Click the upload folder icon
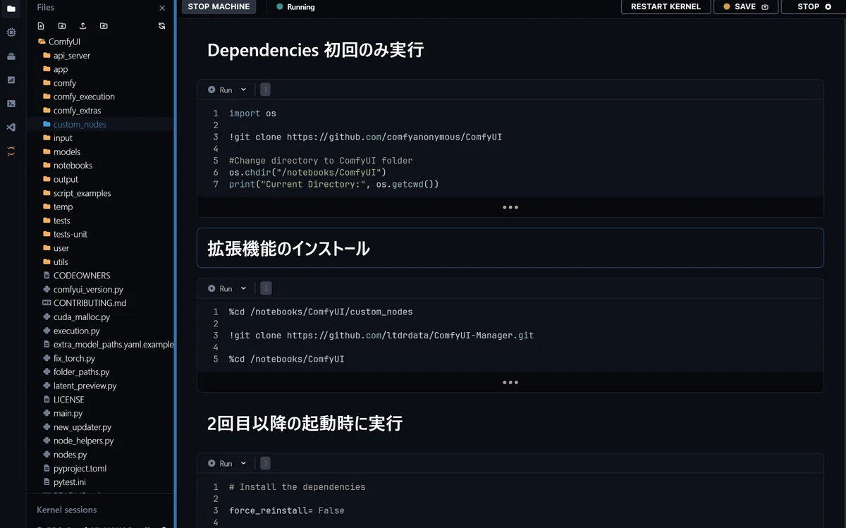This screenshot has width=846, height=528. (104, 26)
